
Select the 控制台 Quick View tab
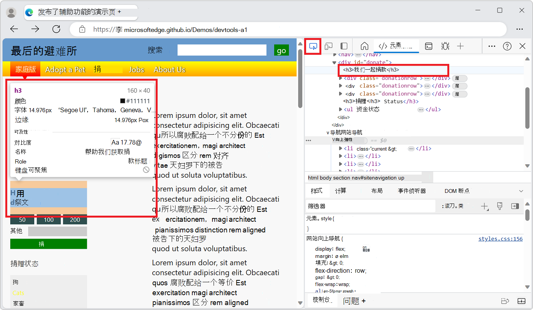[321, 300]
